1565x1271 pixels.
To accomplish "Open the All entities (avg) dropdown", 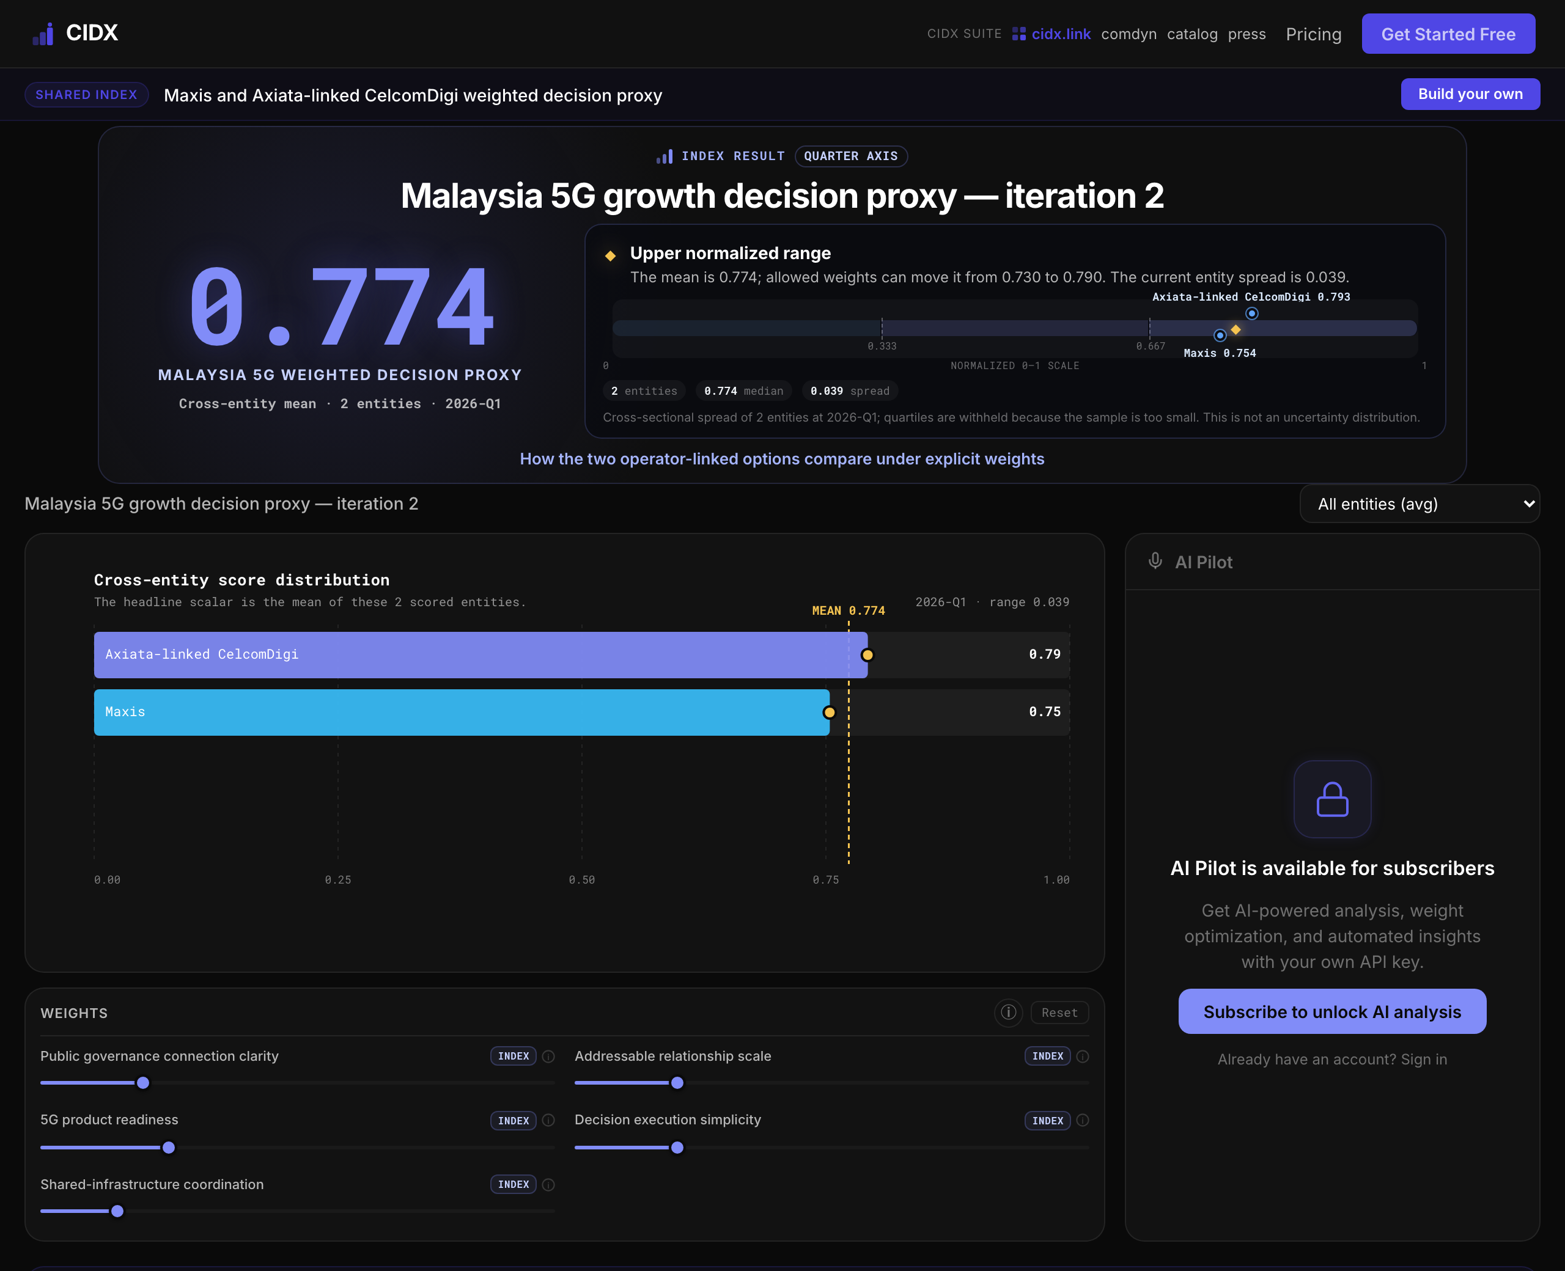I will click(x=1420, y=504).
